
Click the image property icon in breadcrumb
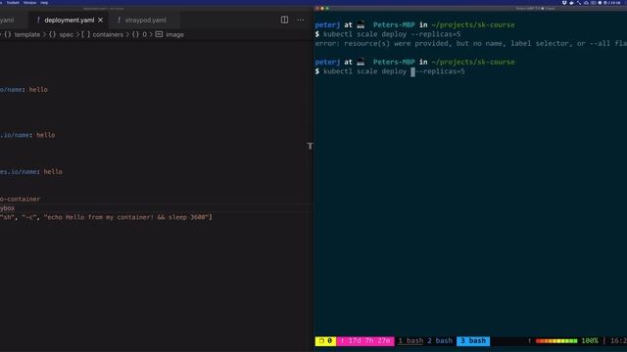(159, 34)
